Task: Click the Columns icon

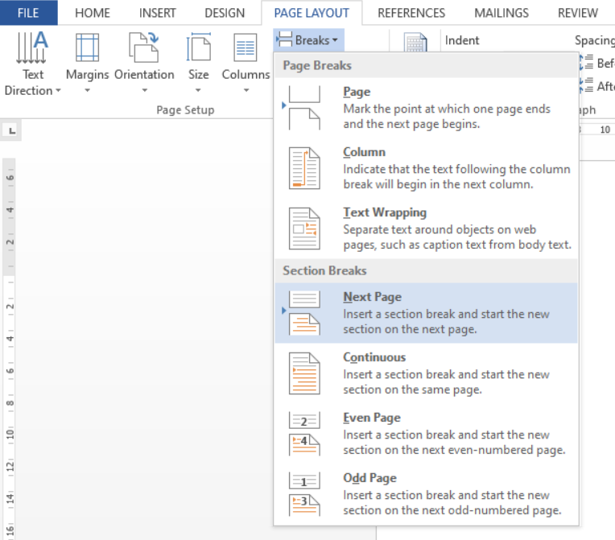Action: (x=246, y=47)
